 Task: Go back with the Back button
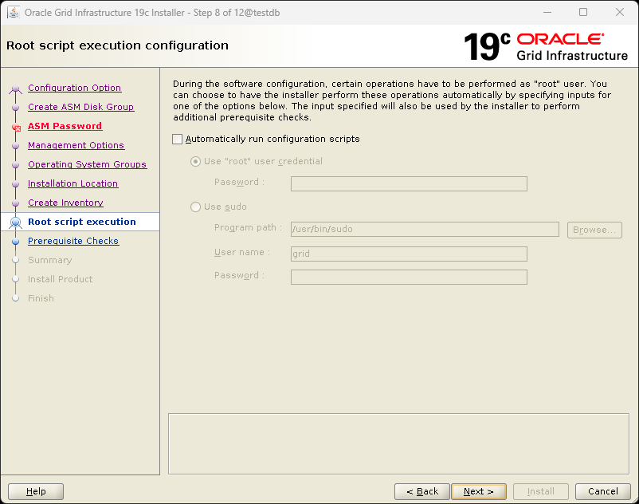pyautogui.click(x=422, y=491)
